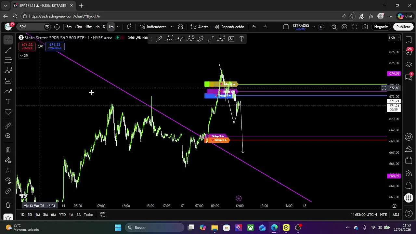Switch to the 4h timeframe
The width and height of the screenshot is (416, 234).
pos(97,27)
